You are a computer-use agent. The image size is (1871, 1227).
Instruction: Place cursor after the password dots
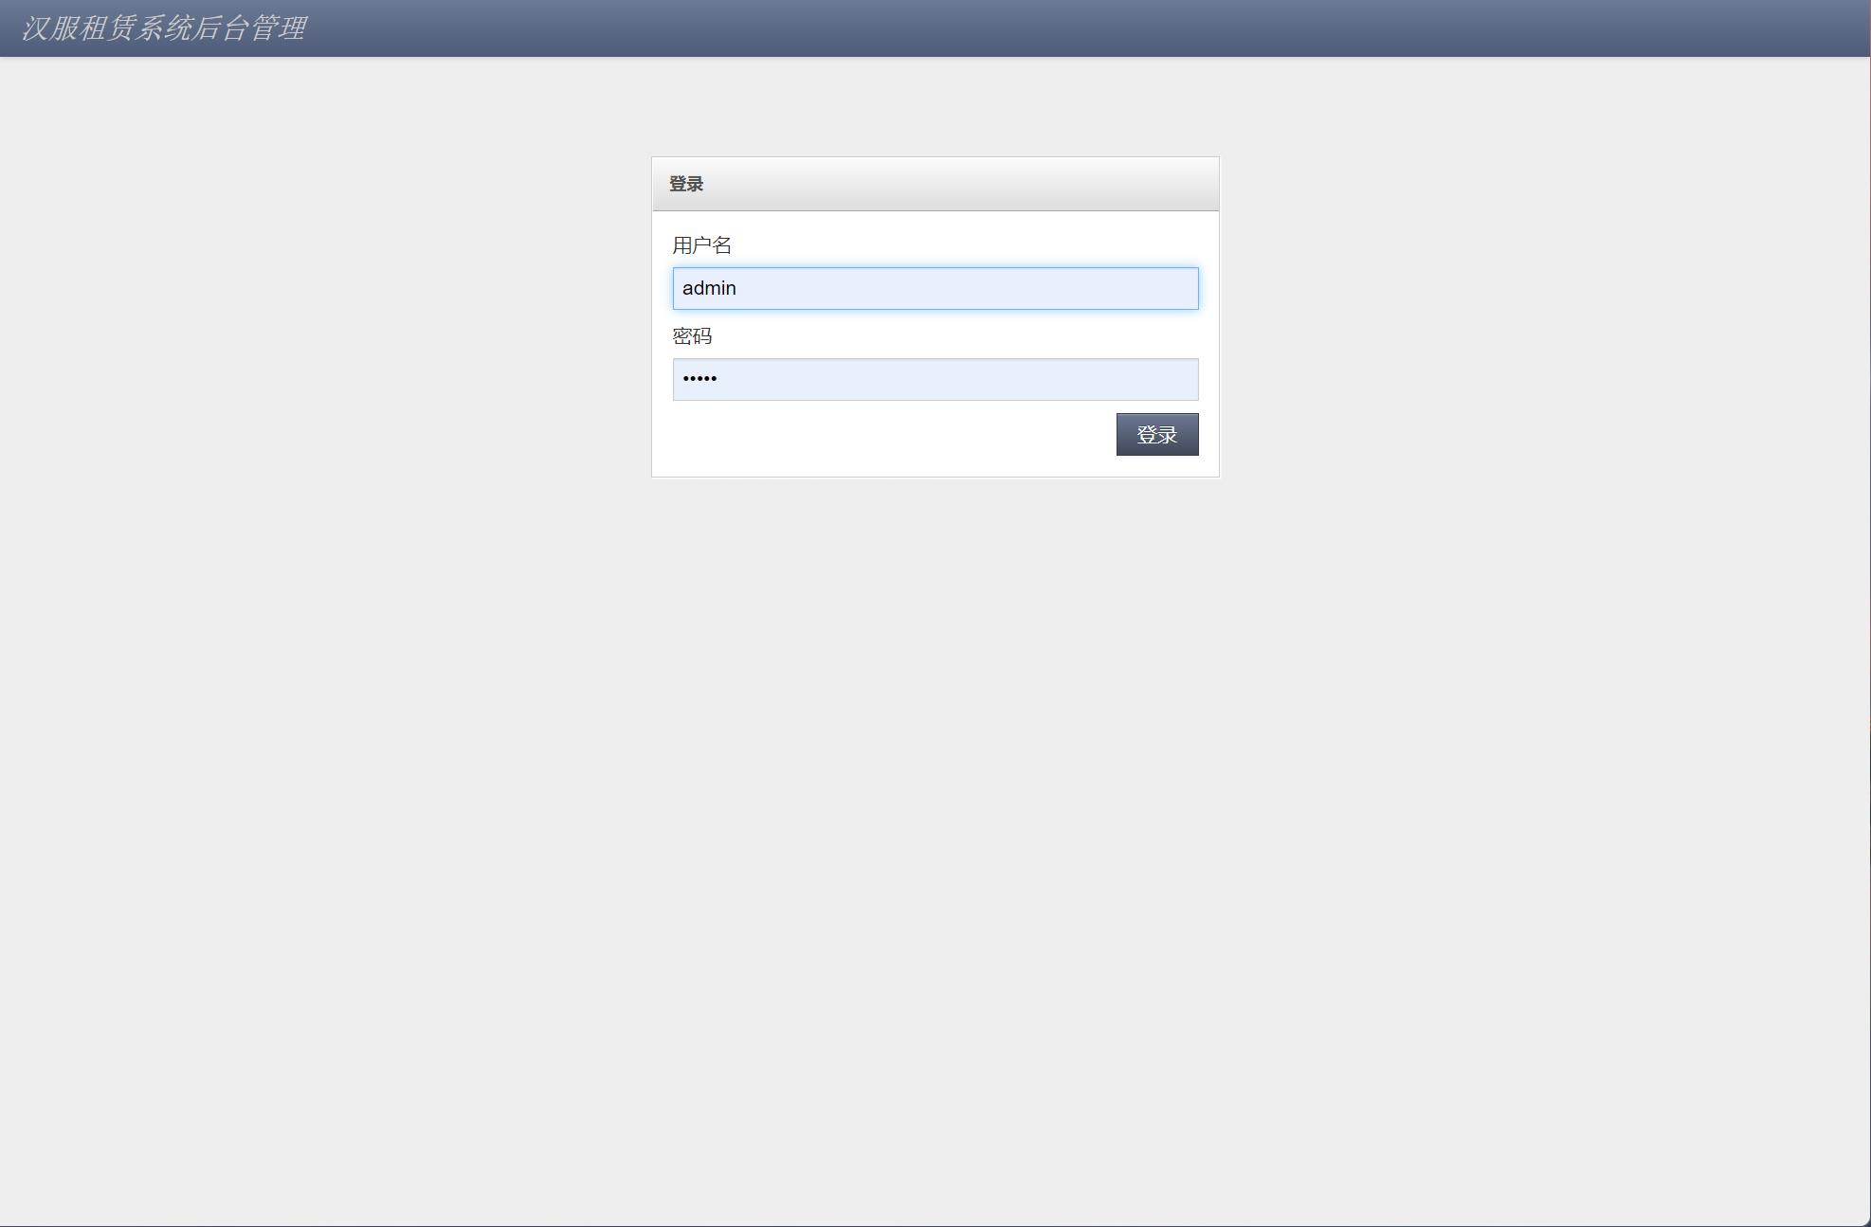point(719,379)
